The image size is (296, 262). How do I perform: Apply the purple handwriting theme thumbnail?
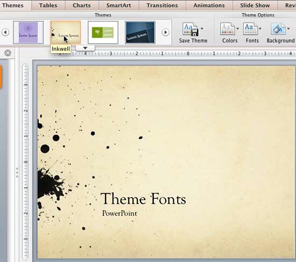click(29, 32)
